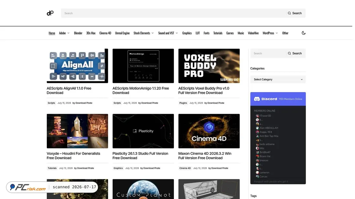Open AEScripts Voxel Buddy Pro post title
Image resolution: width=355 pixels, height=199 pixels.
pos(204,90)
